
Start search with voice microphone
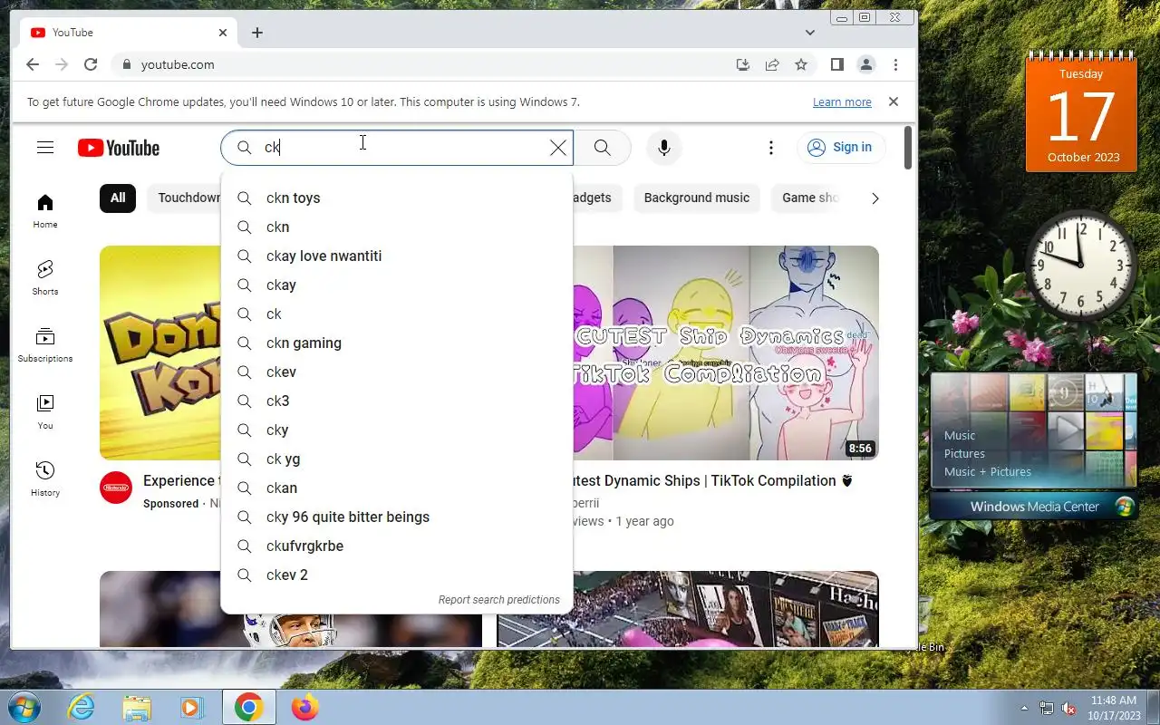[x=664, y=148]
